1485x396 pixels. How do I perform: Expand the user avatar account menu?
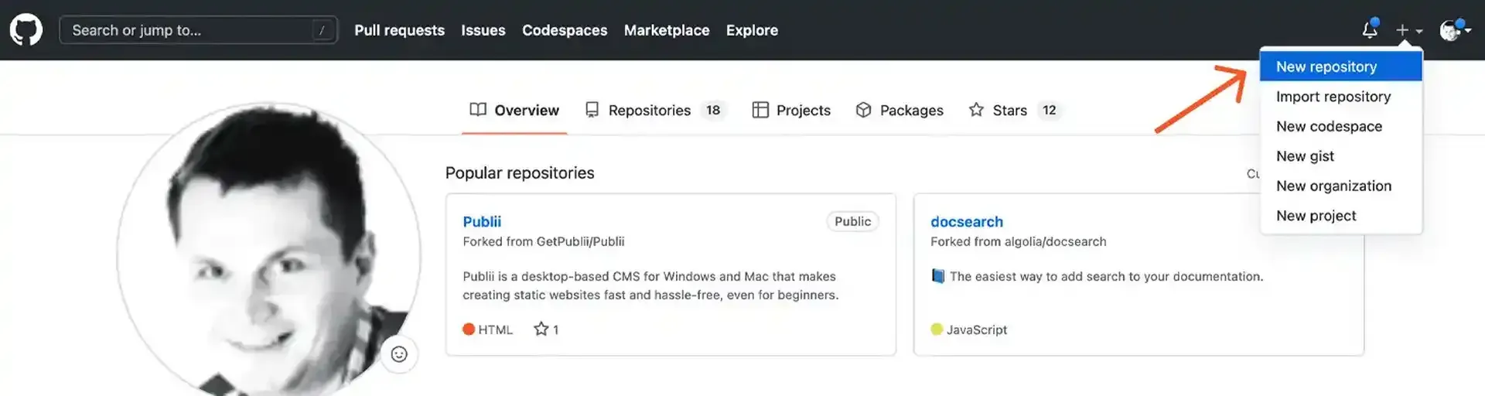click(1454, 30)
